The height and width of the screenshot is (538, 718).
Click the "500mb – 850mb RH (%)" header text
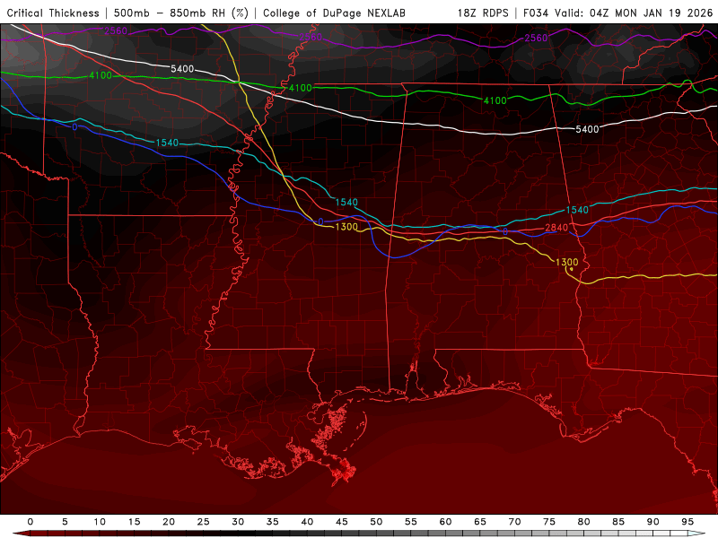[181, 13]
